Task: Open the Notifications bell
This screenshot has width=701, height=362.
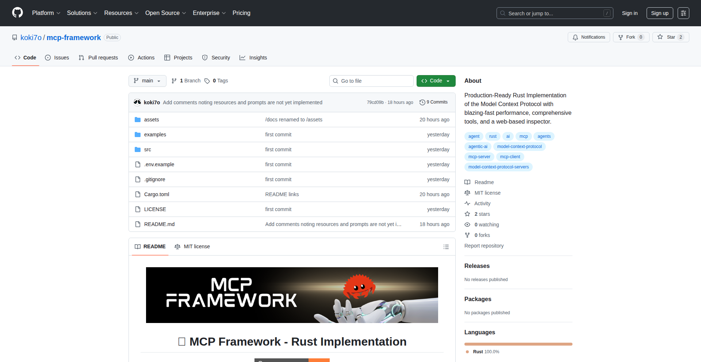Action: point(575,37)
